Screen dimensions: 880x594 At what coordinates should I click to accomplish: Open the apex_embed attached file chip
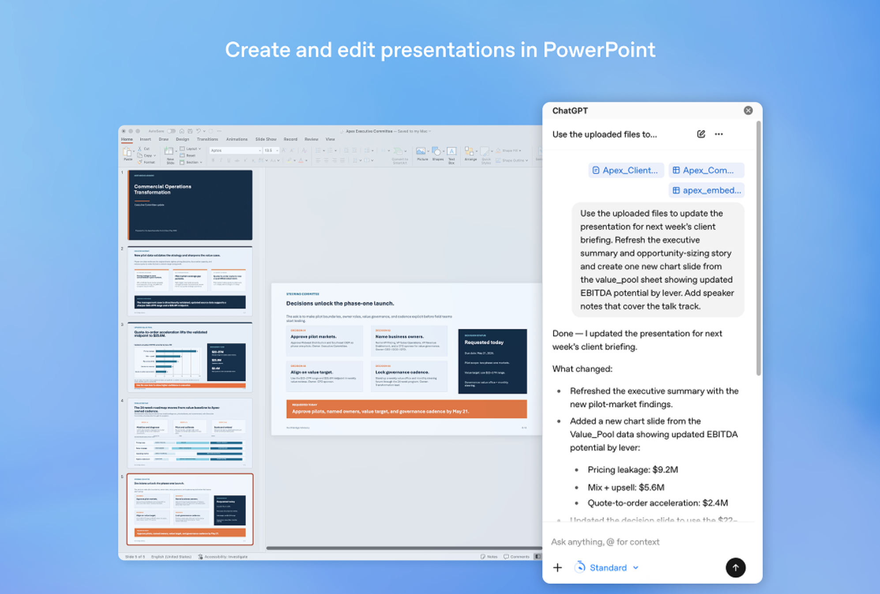pos(706,190)
